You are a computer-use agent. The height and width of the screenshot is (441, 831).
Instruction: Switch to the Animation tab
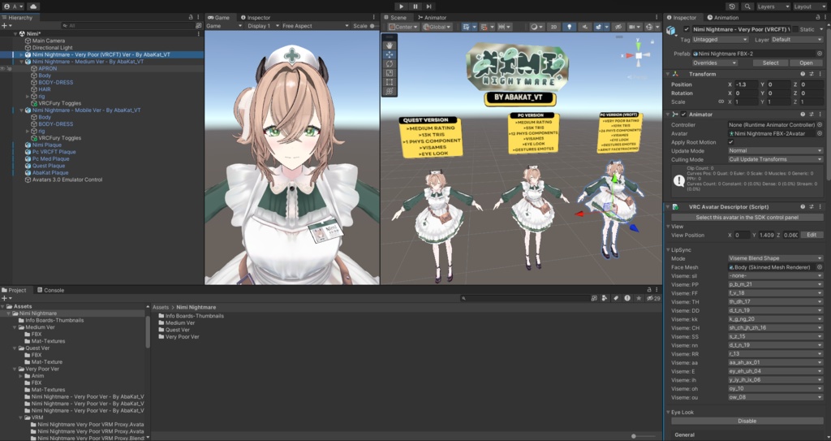(723, 18)
